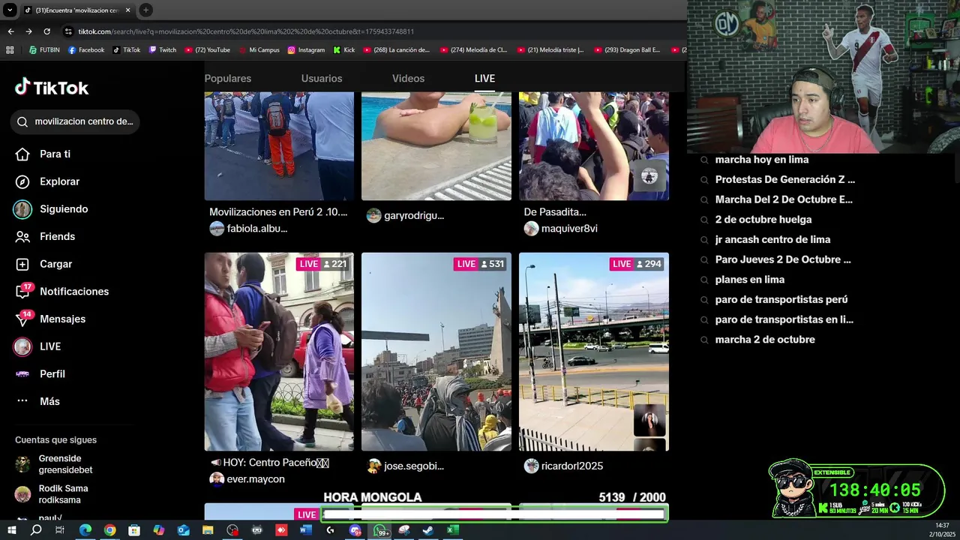Open the Facebook bookmark
The image size is (960, 540).
[x=86, y=50]
